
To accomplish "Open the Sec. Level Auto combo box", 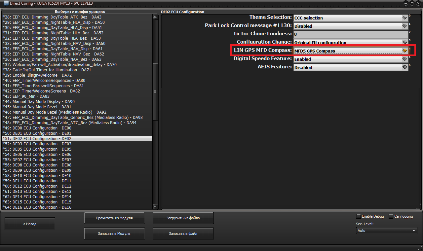I will pos(386,231).
